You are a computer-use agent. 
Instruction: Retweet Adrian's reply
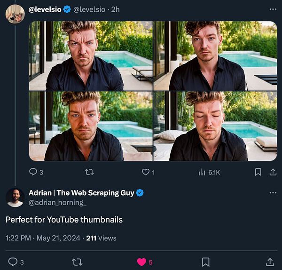pos(77,262)
